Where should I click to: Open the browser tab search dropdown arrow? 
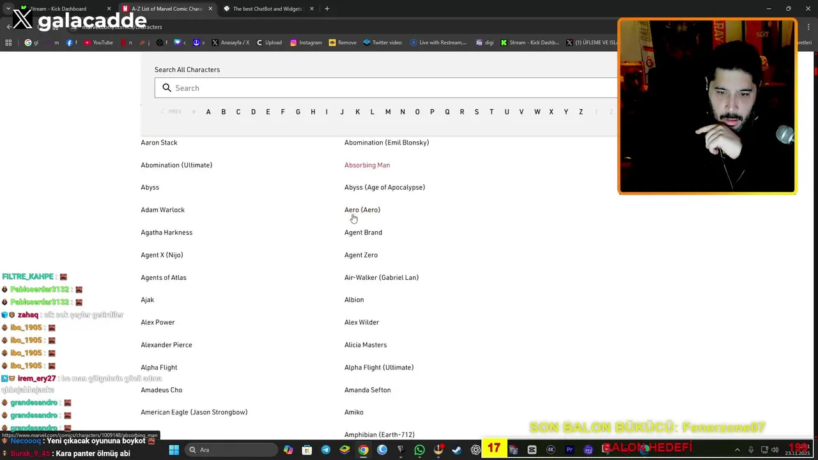(8, 9)
